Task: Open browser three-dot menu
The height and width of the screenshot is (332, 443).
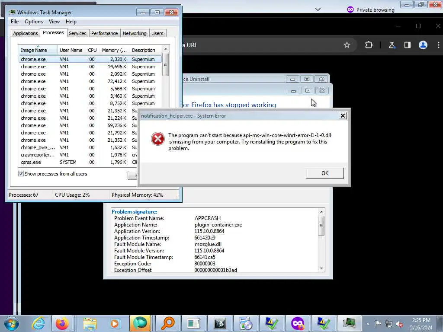Action: point(439,45)
